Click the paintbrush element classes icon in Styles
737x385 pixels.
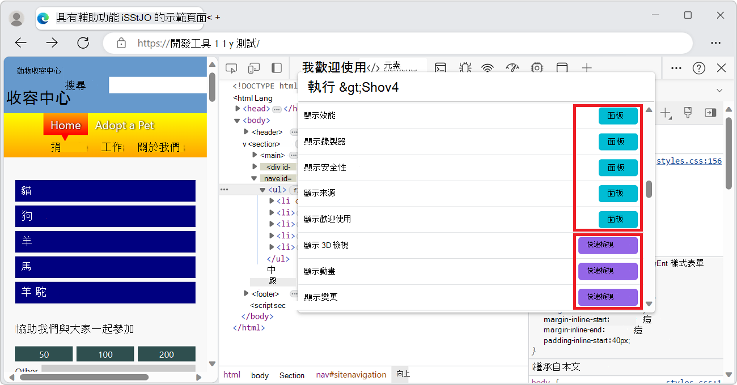(x=688, y=113)
